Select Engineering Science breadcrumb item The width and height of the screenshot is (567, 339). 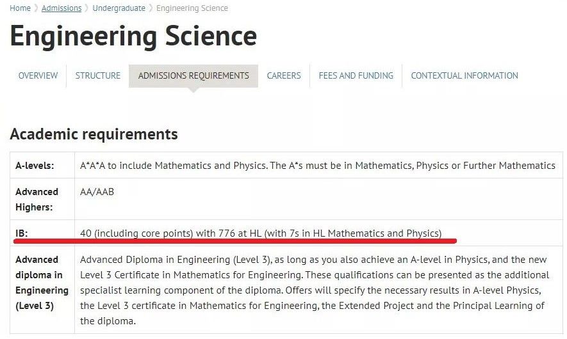click(x=192, y=8)
